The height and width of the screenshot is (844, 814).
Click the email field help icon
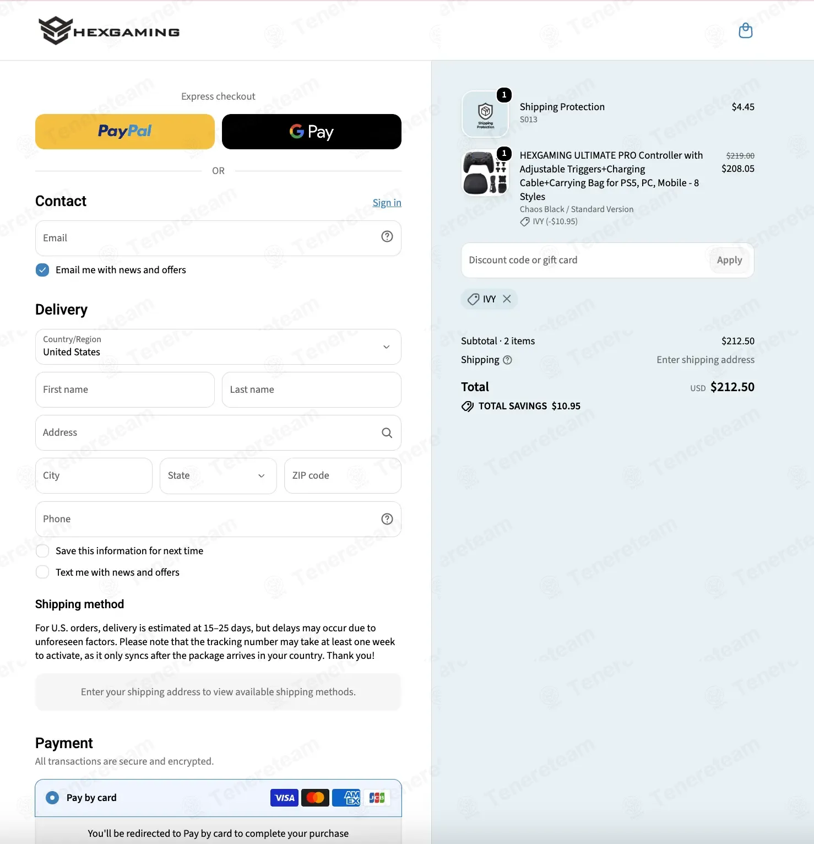pyautogui.click(x=387, y=236)
